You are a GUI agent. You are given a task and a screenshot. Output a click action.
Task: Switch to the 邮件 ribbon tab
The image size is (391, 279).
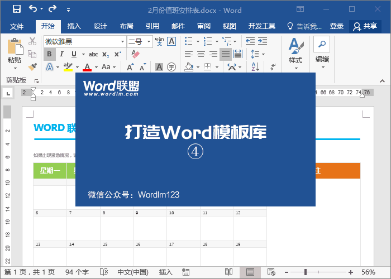178,26
